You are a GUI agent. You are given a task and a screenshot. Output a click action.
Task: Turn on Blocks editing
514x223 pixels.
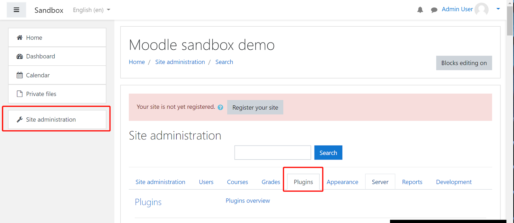click(x=464, y=63)
